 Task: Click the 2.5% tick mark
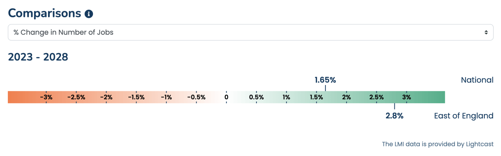click(377, 97)
